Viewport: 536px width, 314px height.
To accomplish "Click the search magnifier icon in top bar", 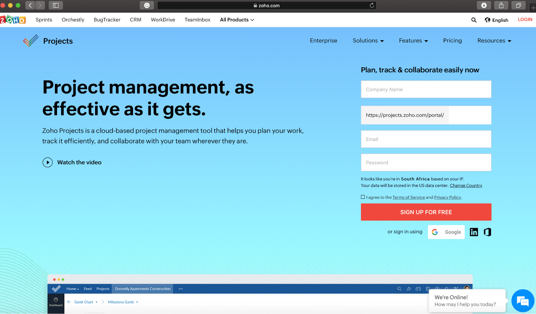I will coord(474,20).
